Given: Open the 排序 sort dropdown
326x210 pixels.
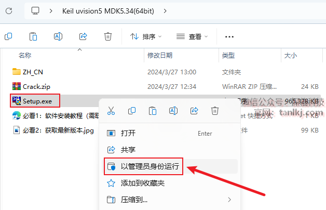Looking at the screenshot, I should coord(146,36).
